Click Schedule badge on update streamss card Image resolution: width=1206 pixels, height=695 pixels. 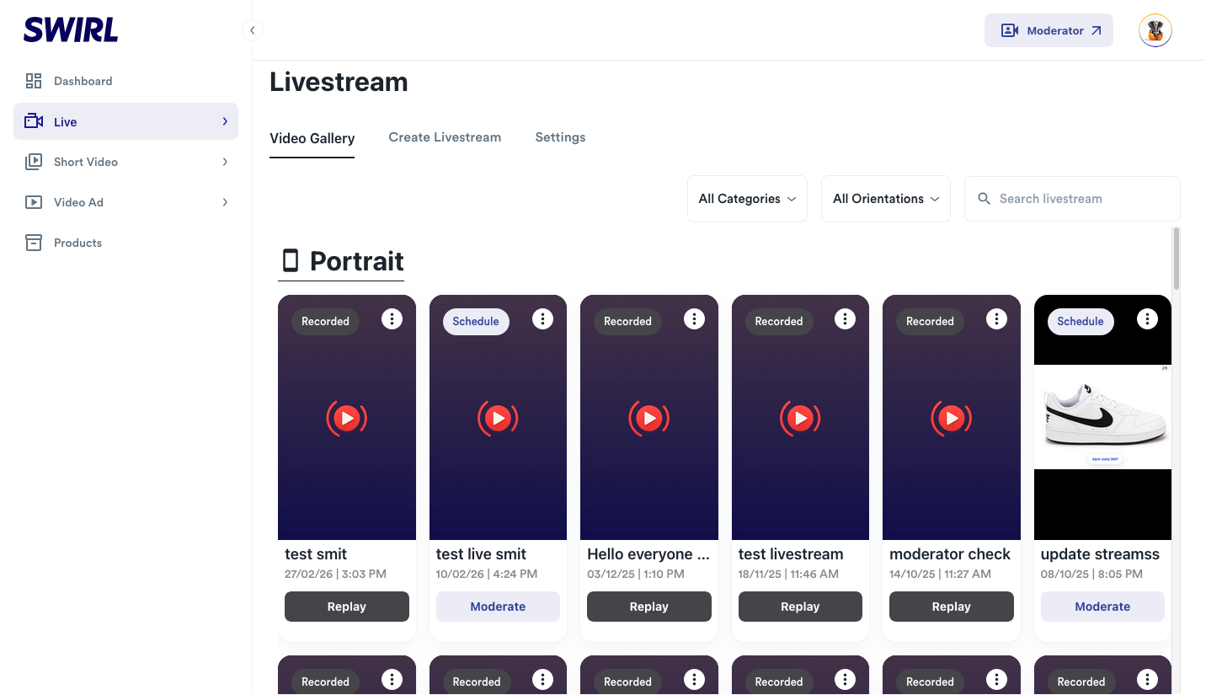(x=1081, y=322)
